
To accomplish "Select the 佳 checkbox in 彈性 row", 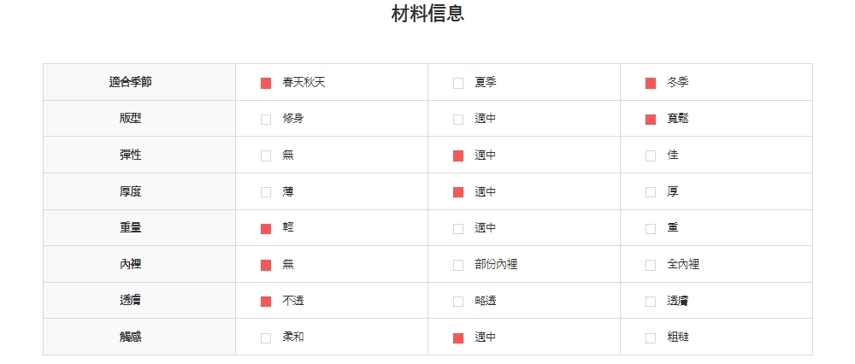I will click(x=651, y=156).
